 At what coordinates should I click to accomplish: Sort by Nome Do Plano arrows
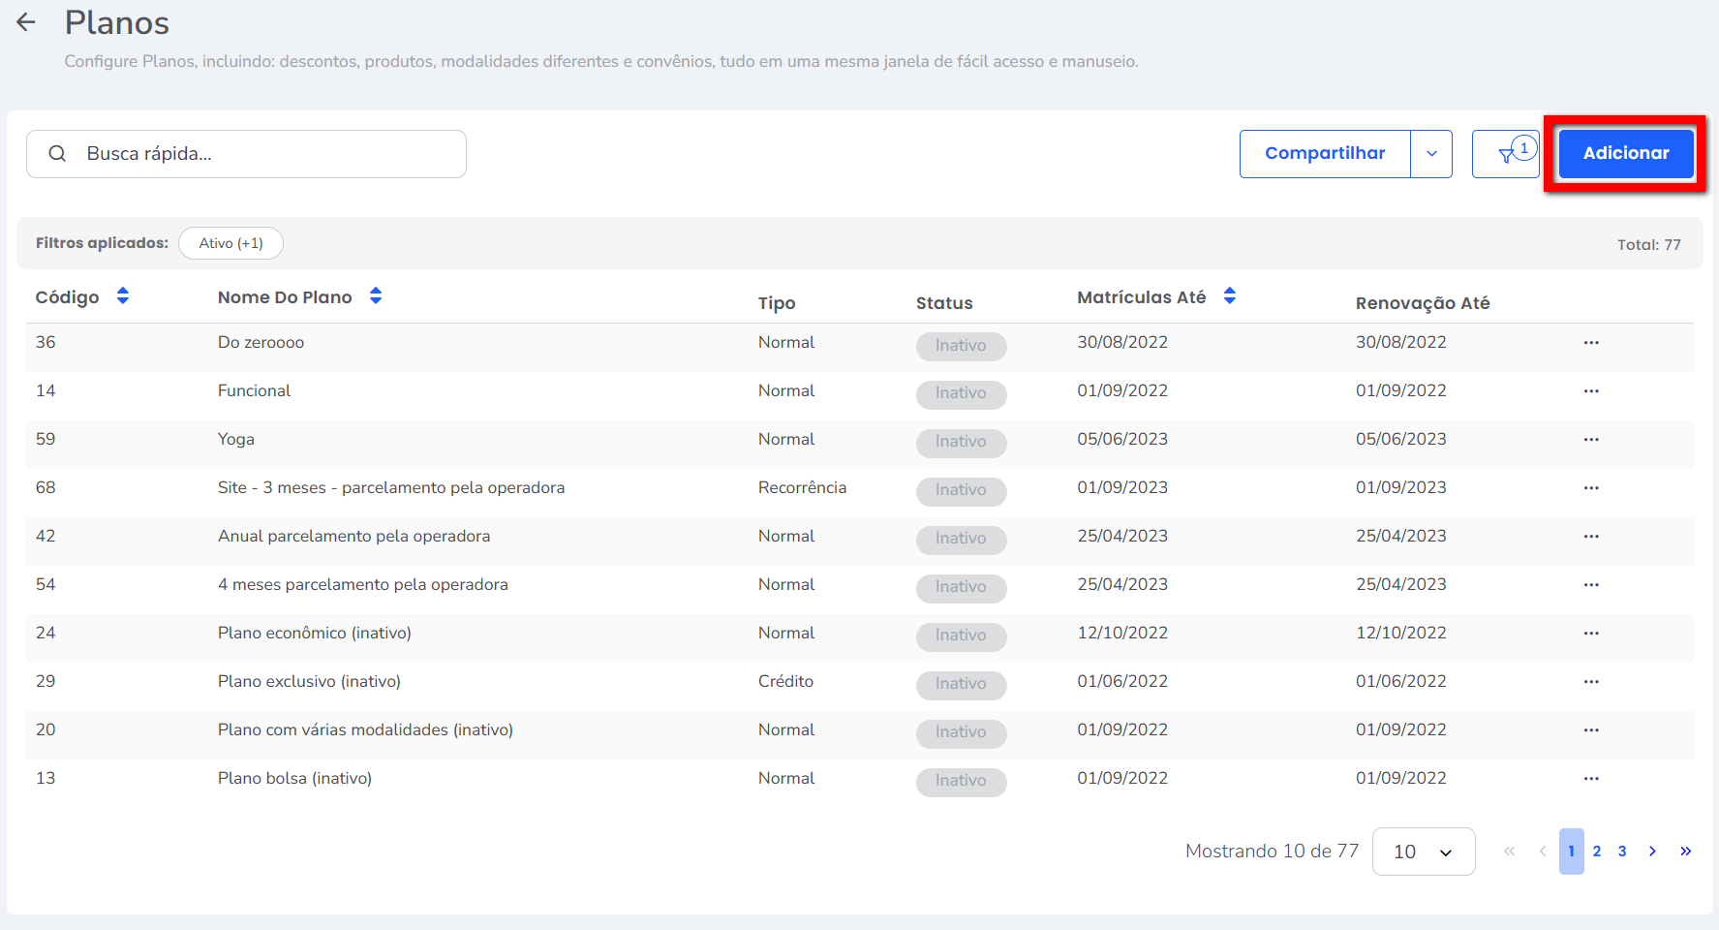pos(376,296)
